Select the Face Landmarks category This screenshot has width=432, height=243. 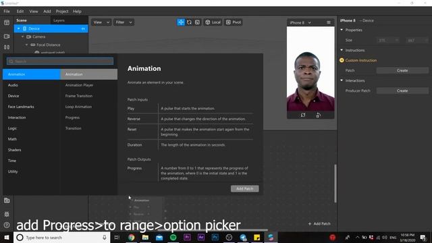tap(32, 107)
